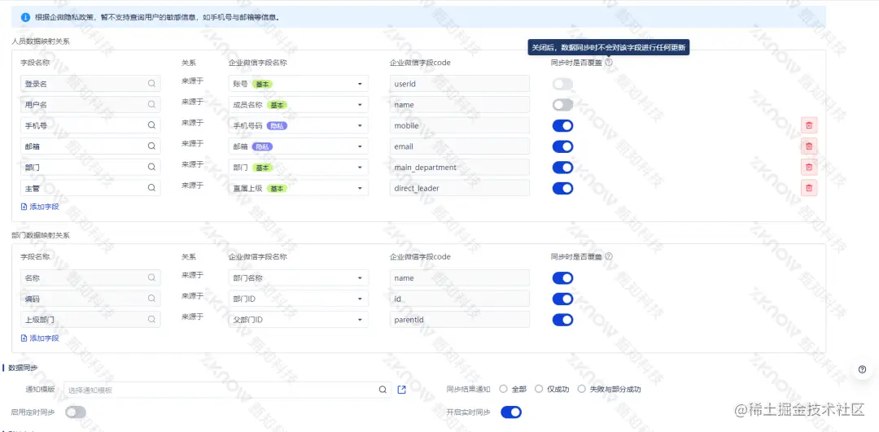879x432 pixels.
Task: Open the 手机号码 field dropdown
Action: (x=299, y=125)
